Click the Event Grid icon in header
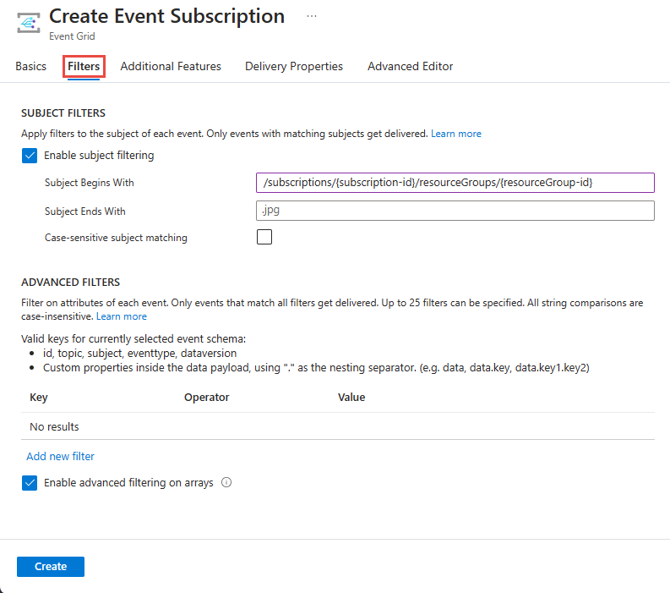 [x=30, y=21]
